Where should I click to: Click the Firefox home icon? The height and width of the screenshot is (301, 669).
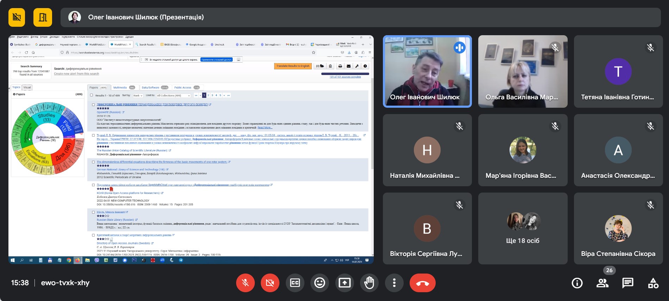click(x=33, y=52)
